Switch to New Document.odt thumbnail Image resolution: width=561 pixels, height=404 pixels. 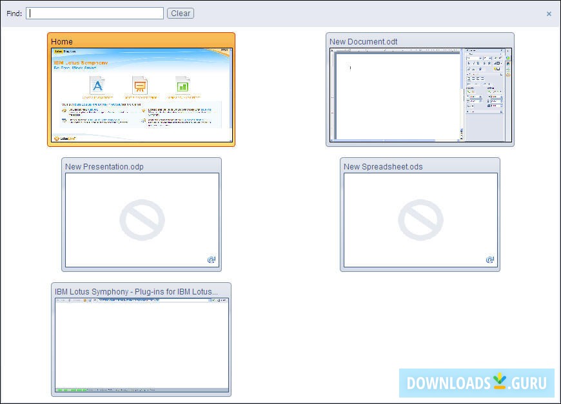point(420,90)
